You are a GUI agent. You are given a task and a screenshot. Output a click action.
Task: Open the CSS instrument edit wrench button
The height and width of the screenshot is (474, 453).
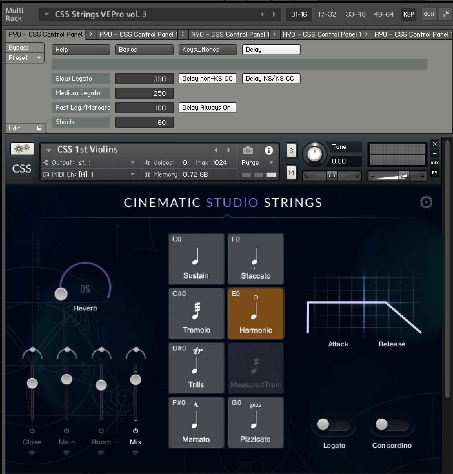tap(22, 149)
